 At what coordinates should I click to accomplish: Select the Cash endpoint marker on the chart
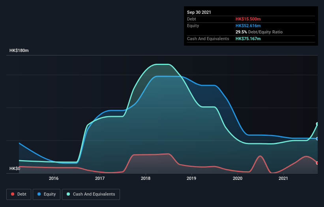point(317,124)
